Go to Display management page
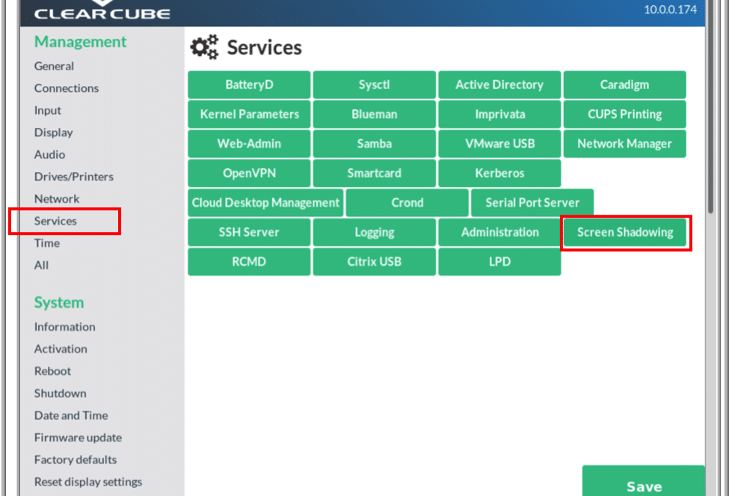The image size is (729, 496). [x=54, y=132]
